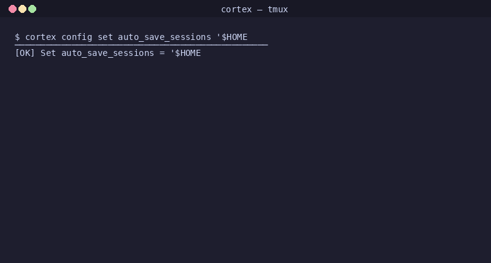This screenshot has height=263, width=491.
Task: Click the word 'Set' in the output line
Action: pos(48,53)
